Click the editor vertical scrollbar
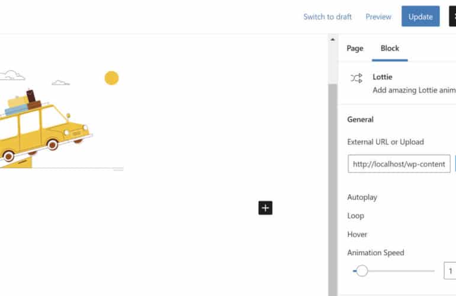The width and height of the screenshot is (456, 296). pos(332,178)
